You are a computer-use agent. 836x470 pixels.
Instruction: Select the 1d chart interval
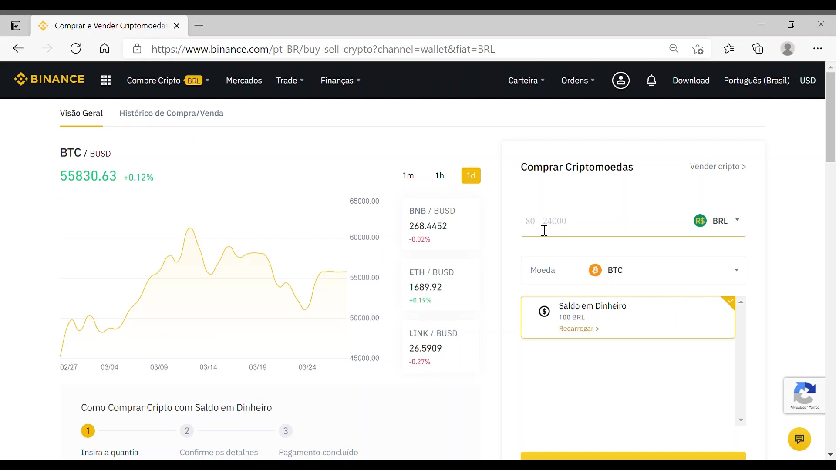pos(471,175)
